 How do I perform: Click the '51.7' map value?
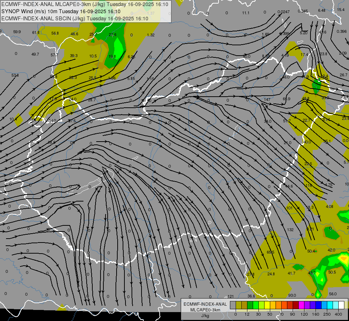(287, 121)
